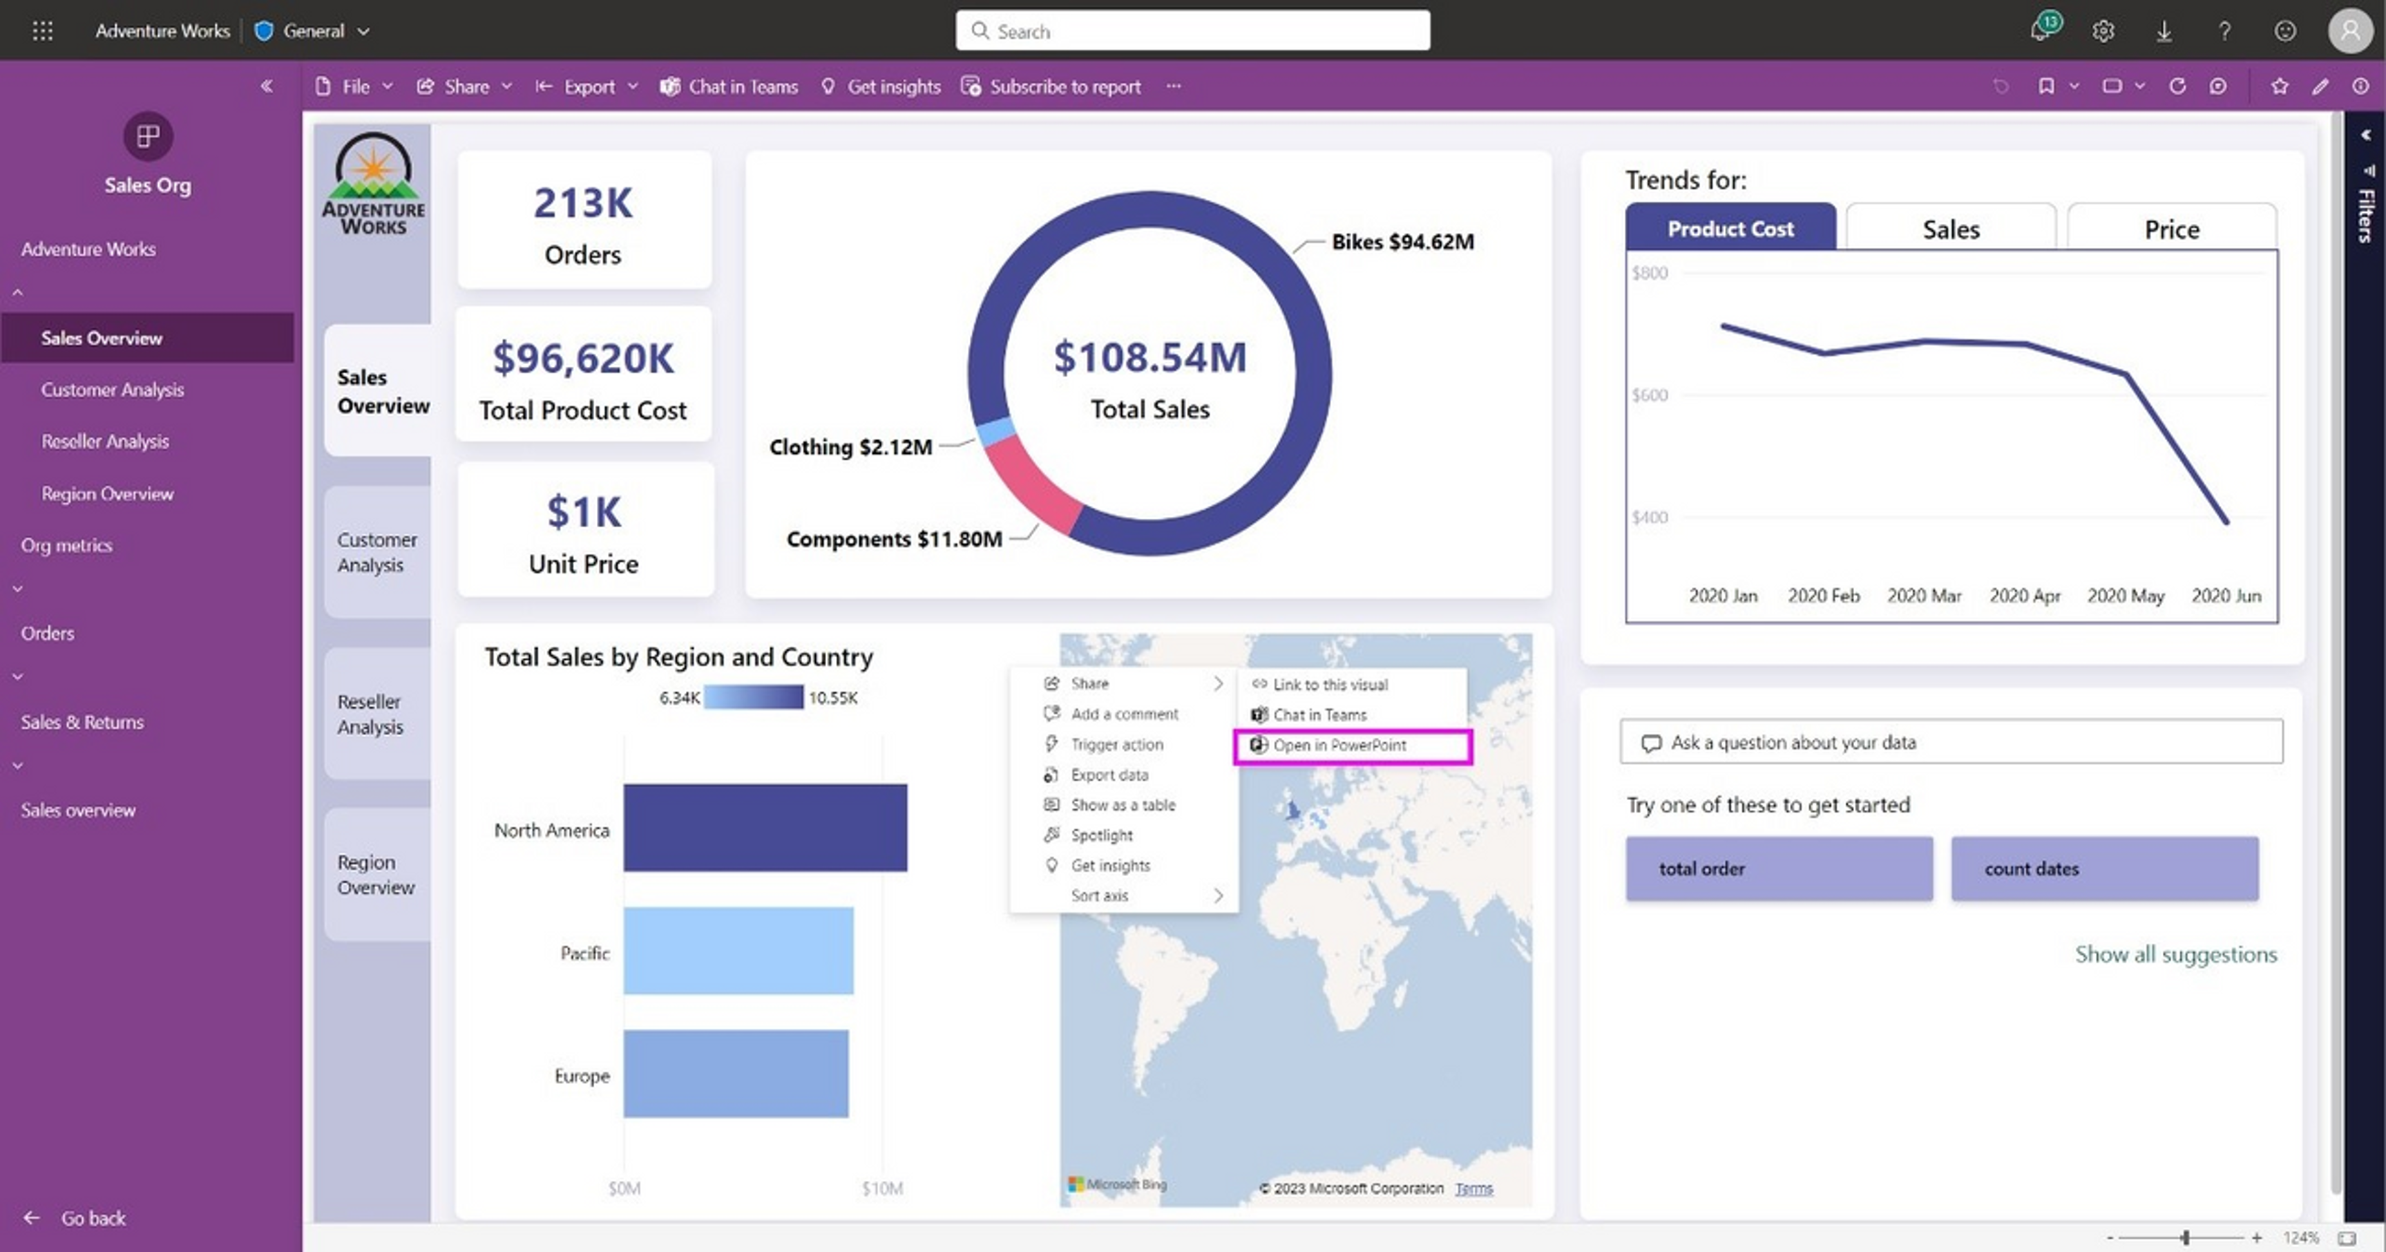Click the count dates suggestion

[2104, 869]
